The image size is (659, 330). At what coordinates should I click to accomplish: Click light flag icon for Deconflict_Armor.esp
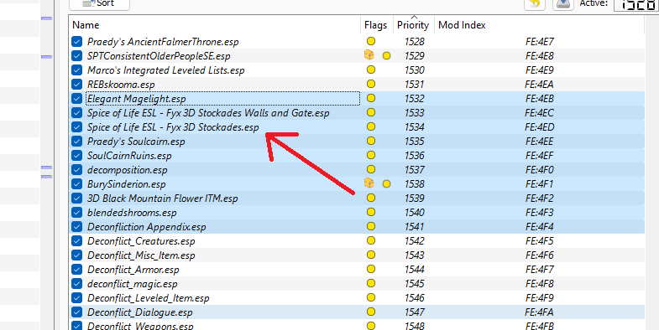click(x=371, y=269)
